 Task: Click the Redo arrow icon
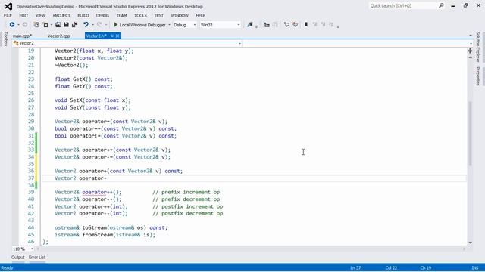99,25
